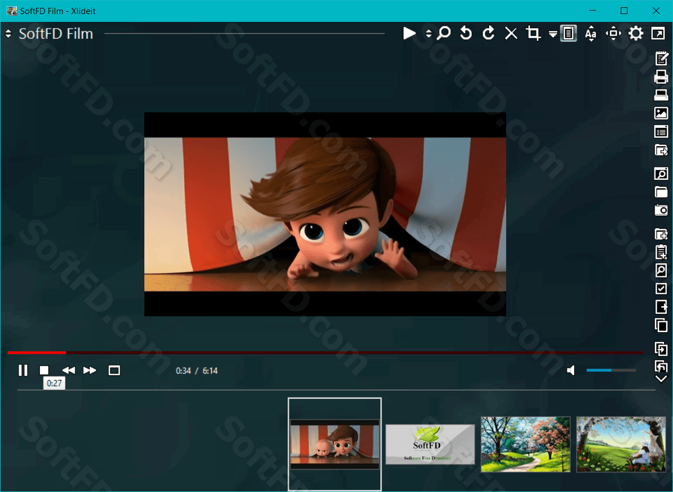The height and width of the screenshot is (492, 673).
Task: Click the copy pages icon in sidebar
Action: pyautogui.click(x=661, y=325)
